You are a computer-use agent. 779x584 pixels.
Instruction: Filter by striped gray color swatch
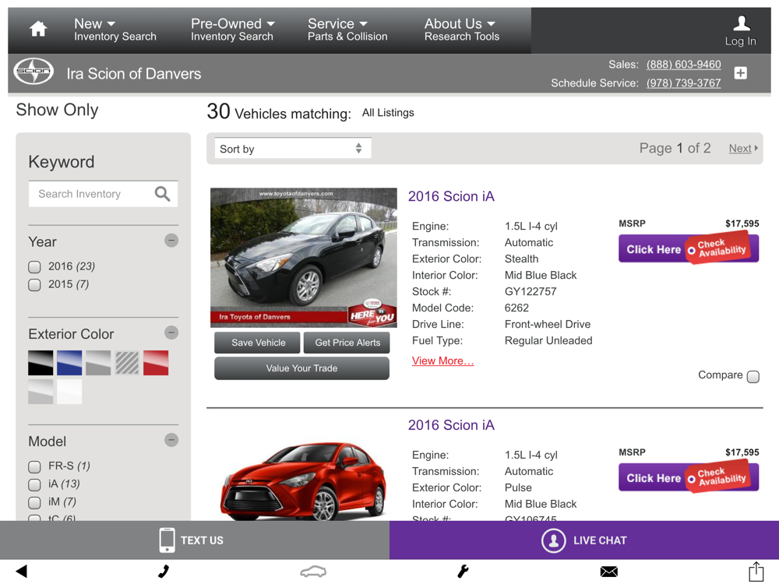(x=127, y=363)
